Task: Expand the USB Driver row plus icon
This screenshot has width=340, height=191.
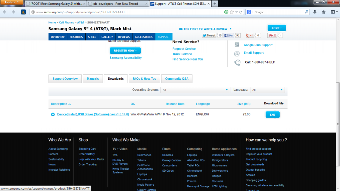Action: pos(53,114)
